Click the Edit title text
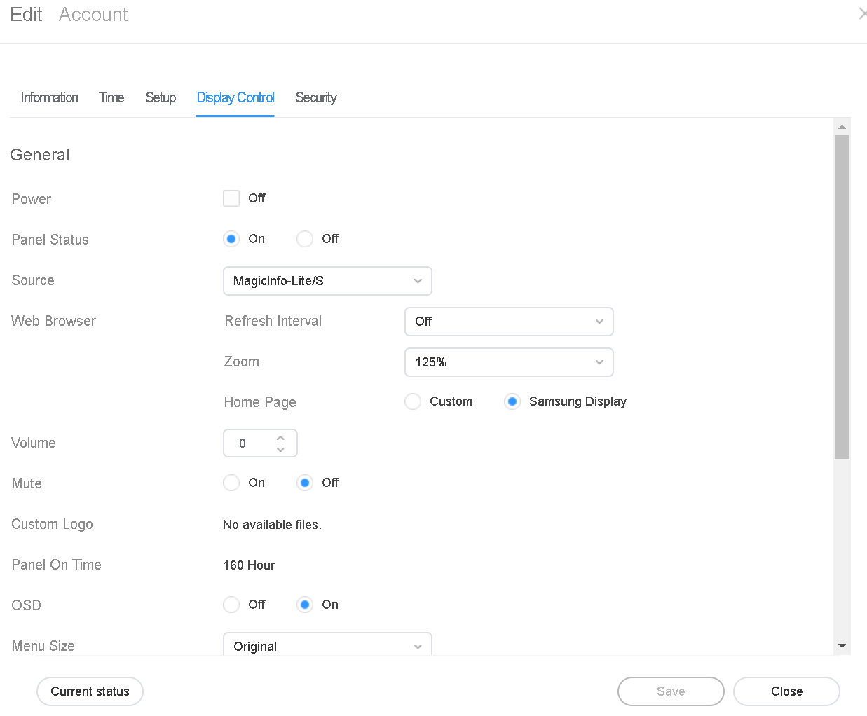The image size is (867, 716). (26, 15)
